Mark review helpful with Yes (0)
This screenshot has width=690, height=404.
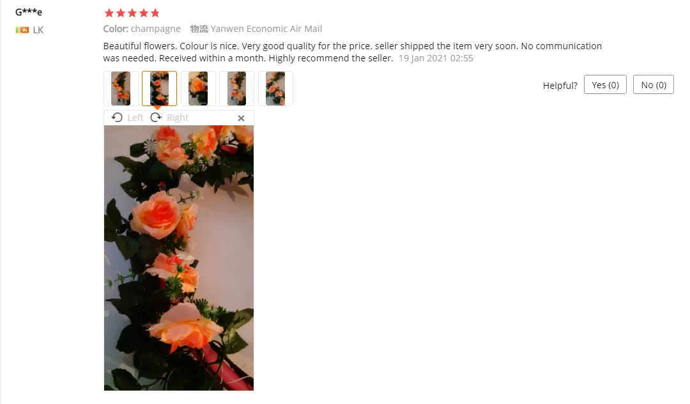click(605, 84)
